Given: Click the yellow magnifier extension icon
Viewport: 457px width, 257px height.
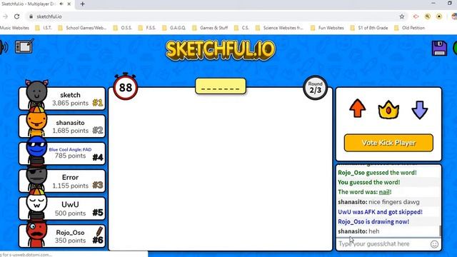Looking at the screenshot, I should 428,16.
